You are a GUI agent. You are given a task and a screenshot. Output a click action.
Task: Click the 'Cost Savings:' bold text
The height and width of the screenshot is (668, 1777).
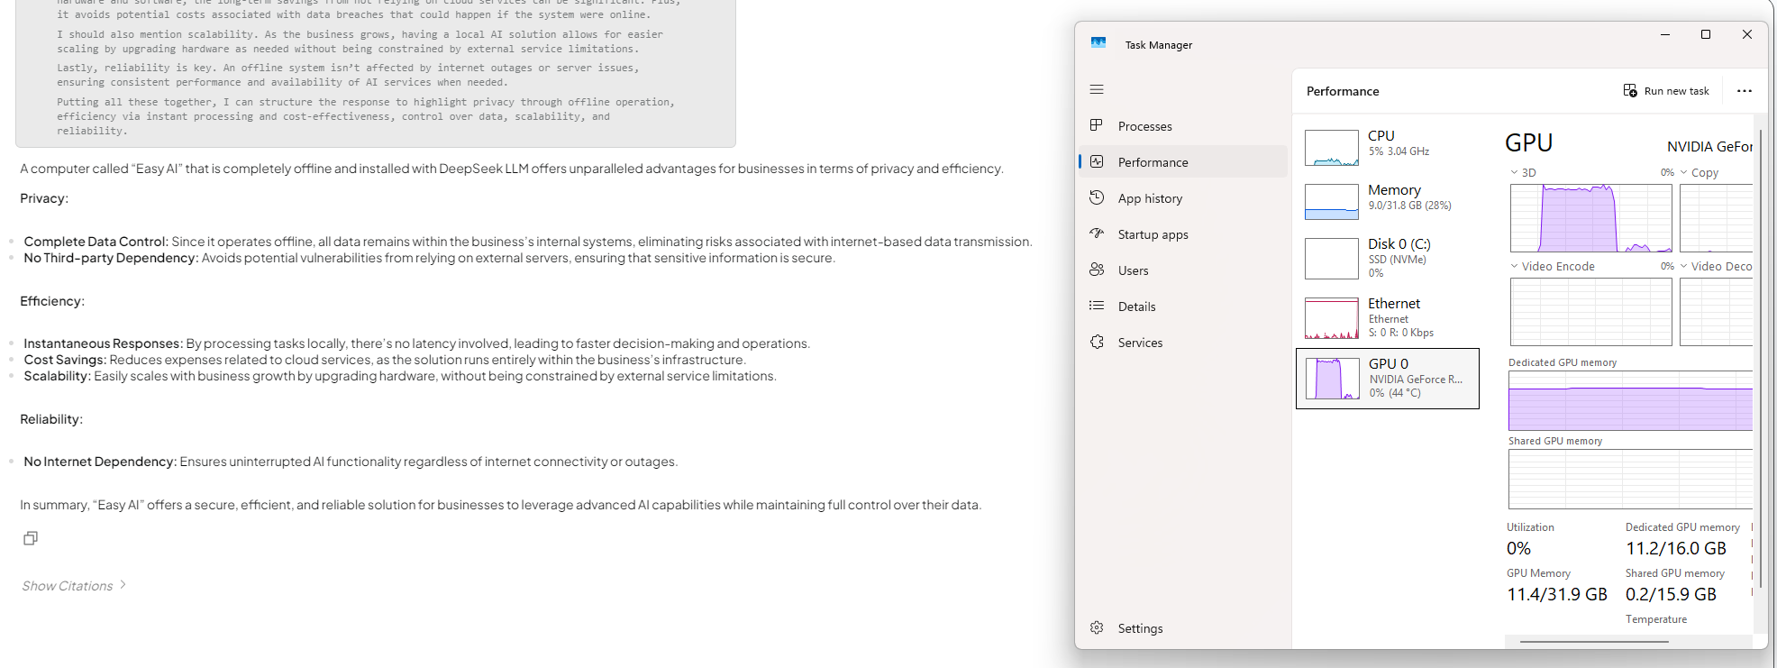coord(65,360)
